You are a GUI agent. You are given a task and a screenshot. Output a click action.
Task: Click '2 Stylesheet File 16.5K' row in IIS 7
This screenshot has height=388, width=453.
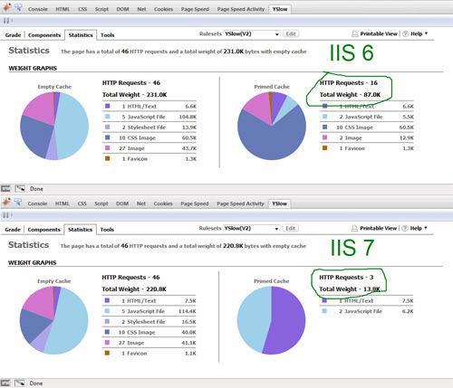149,322
